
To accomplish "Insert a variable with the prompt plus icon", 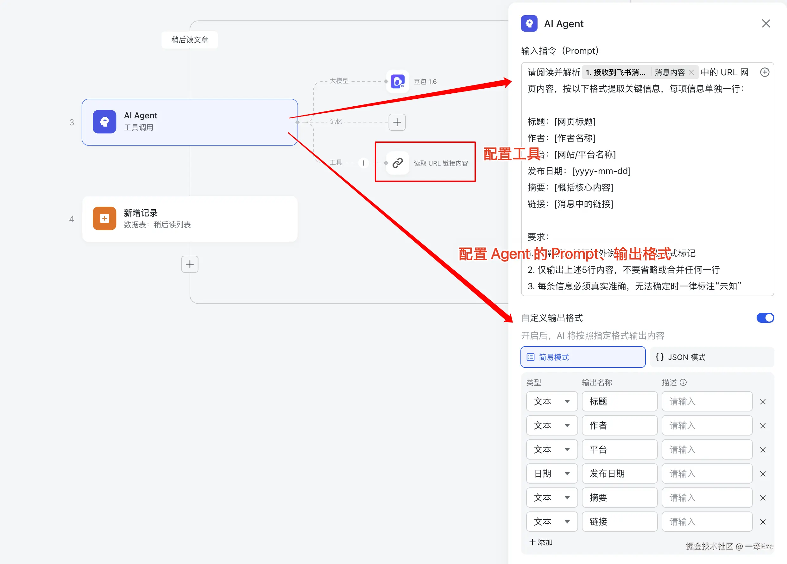I will click(765, 72).
